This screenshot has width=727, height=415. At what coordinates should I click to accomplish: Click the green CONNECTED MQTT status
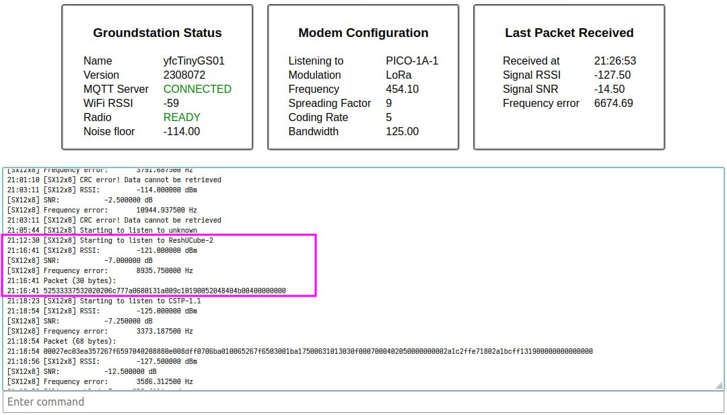point(197,89)
